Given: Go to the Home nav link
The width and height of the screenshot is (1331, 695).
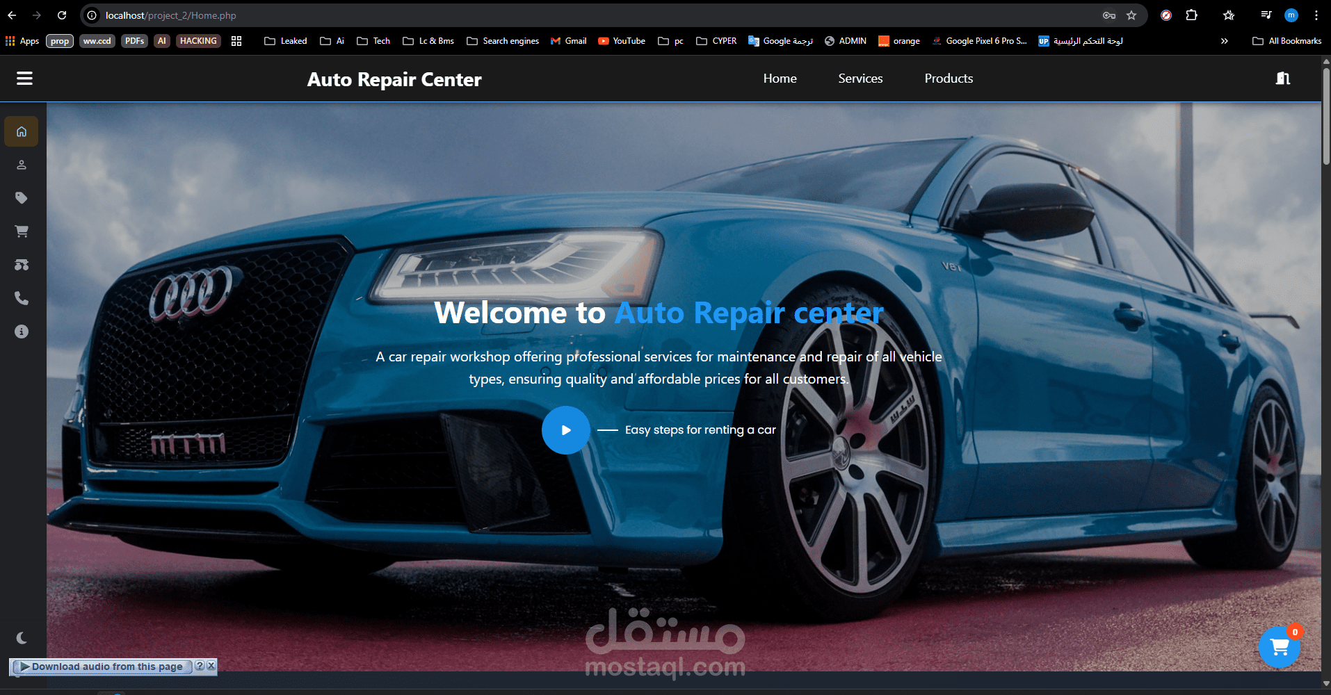Looking at the screenshot, I should pyautogui.click(x=780, y=79).
